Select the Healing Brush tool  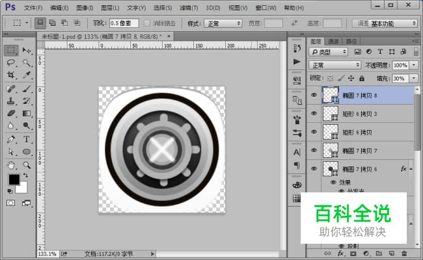click(x=11, y=88)
